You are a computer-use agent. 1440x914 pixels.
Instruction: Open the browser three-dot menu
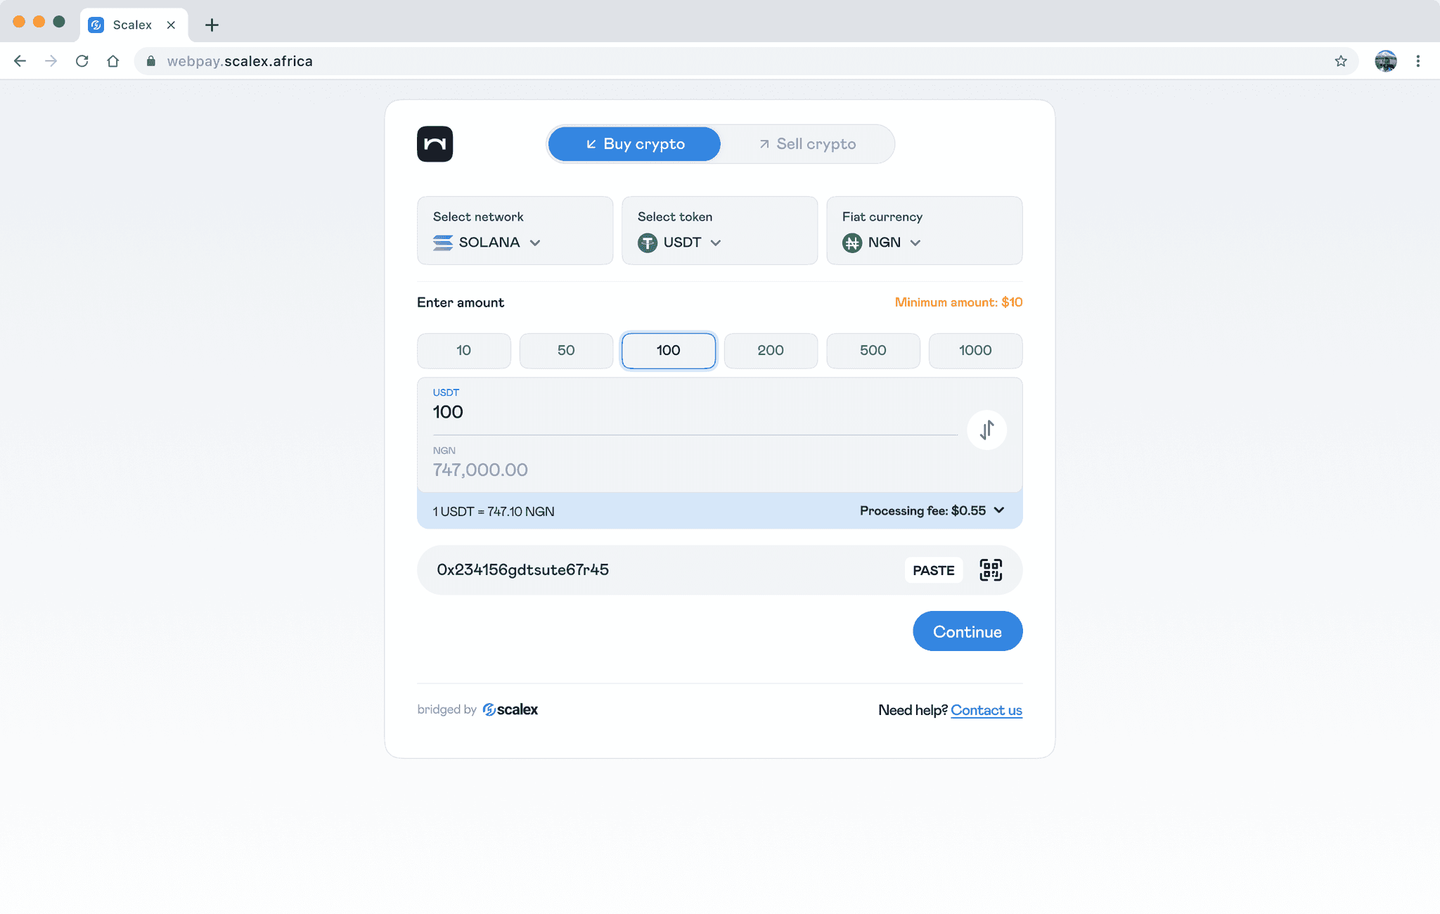[x=1418, y=61]
